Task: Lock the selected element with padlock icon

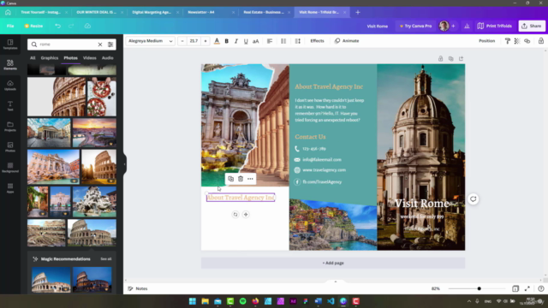Action: tap(541, 41)
